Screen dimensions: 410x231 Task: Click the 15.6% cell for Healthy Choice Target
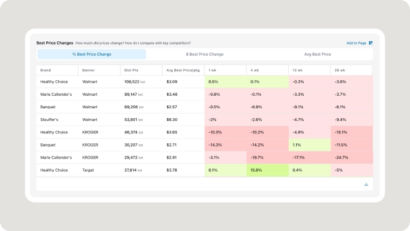click(x=267, y=170)
